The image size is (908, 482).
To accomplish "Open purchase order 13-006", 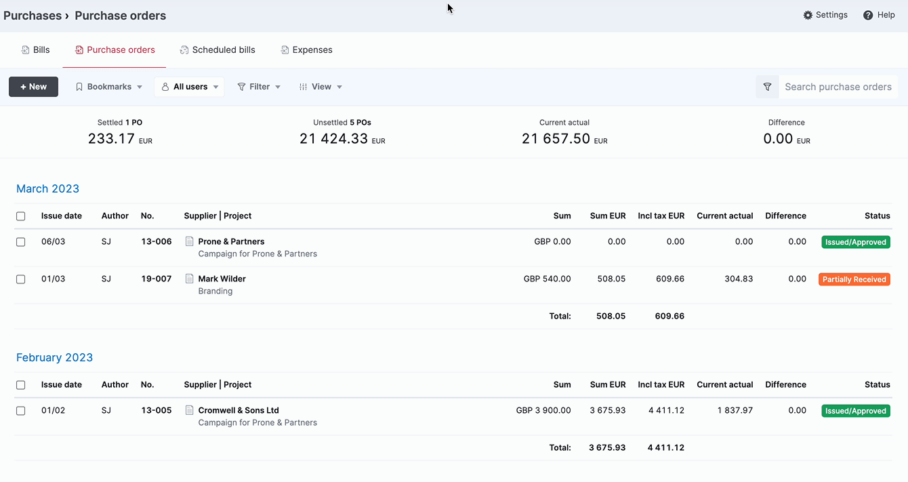I will (157, 241).
